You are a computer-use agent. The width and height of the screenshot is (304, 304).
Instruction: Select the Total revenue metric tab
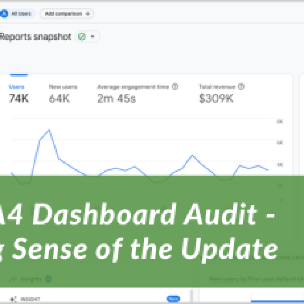pyautogui.click(x=221, y=93)
